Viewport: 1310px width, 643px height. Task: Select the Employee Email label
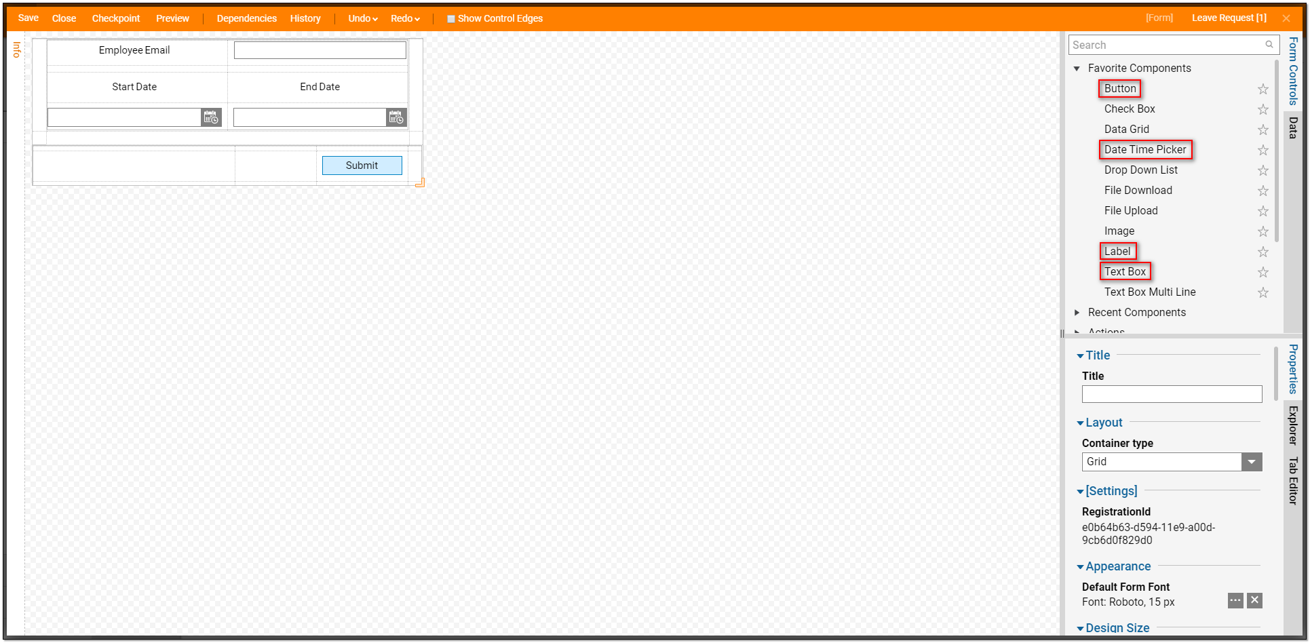(134, 50)
